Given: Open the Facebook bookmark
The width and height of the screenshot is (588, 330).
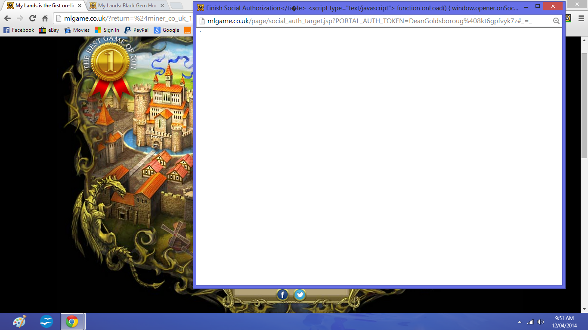Looking at the screenshot, I should tap(19, 30).
